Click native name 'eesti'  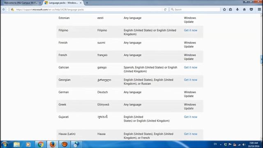(100, 18)
